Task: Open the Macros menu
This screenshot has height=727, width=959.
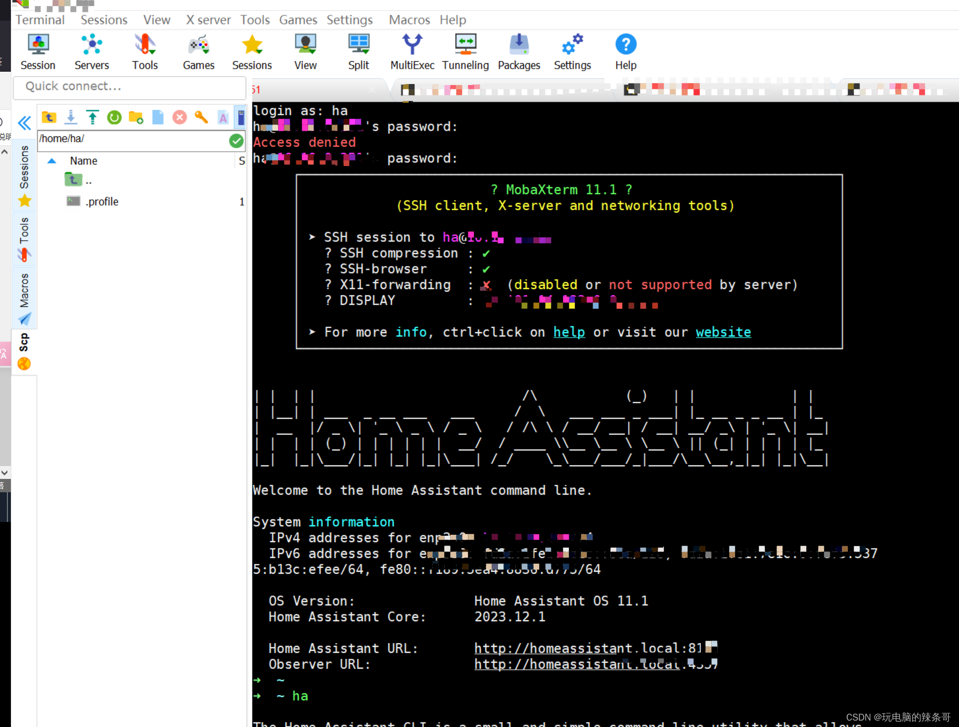Action: click(409, 20)
